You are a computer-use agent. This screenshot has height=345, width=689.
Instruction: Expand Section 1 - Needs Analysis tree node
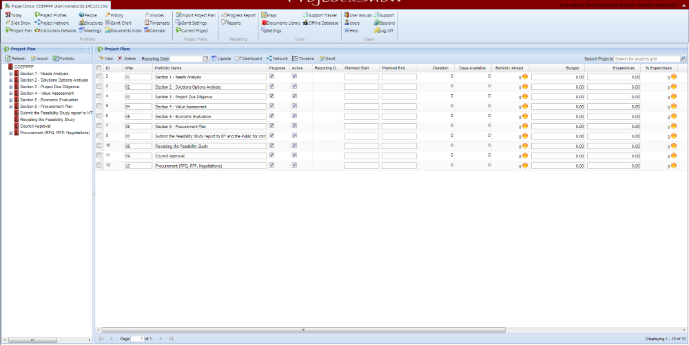click(10, 74)
